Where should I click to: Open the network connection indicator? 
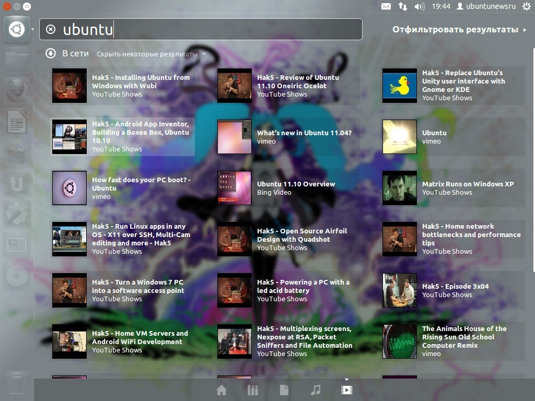click(x=403, y=6)
